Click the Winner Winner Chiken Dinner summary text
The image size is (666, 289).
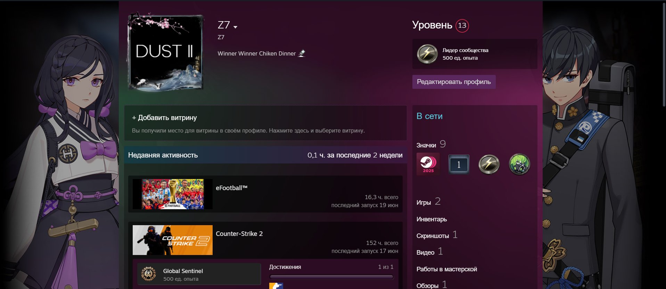tap(257, 53)
